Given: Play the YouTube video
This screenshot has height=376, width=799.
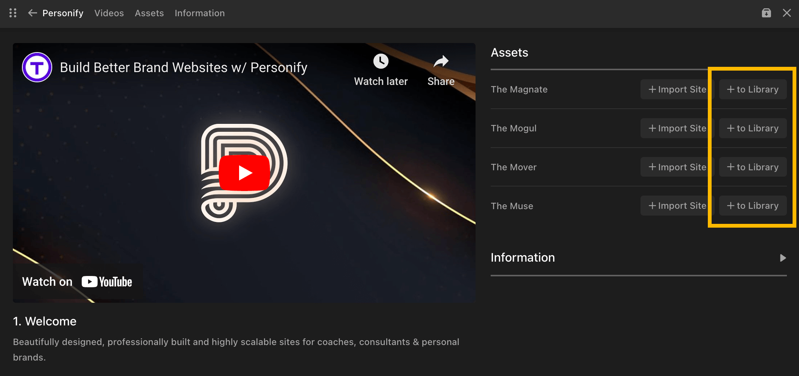Looking at the screenshot, I should pos(244,173).
